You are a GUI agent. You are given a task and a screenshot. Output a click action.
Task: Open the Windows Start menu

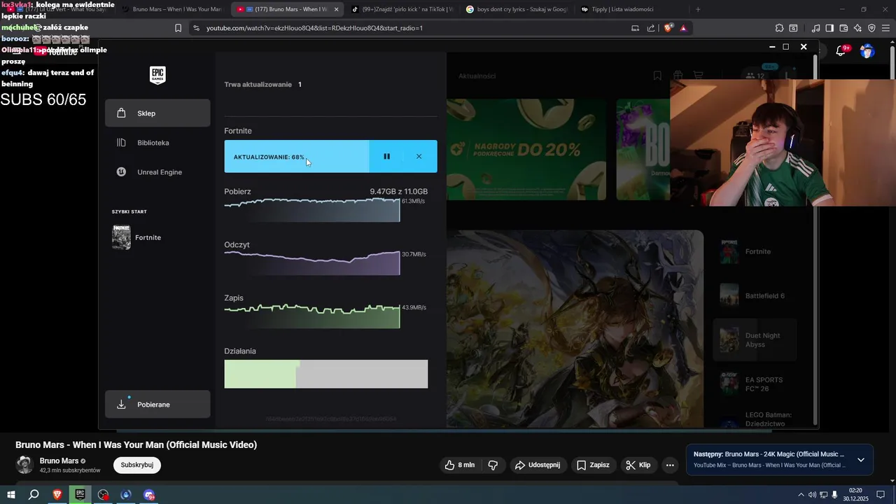[x=11, y=495]
